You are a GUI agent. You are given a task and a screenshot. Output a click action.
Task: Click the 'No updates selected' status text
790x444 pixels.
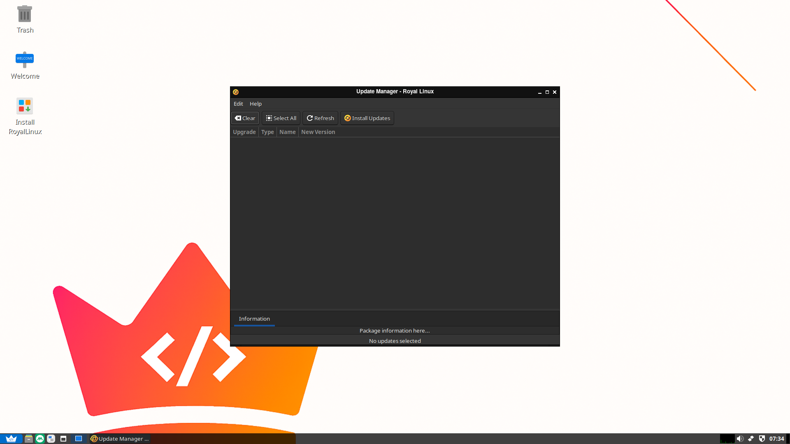395,341
